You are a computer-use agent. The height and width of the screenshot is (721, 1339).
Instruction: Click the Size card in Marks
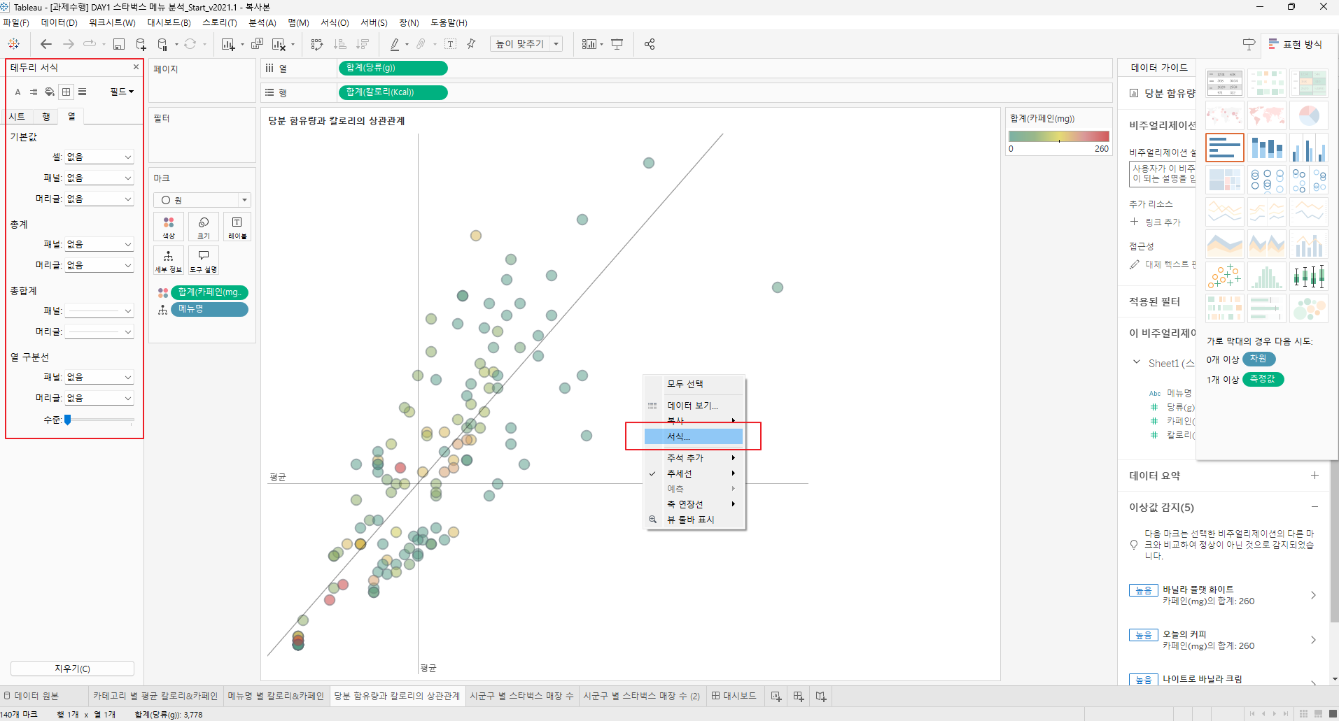(204, 227)
